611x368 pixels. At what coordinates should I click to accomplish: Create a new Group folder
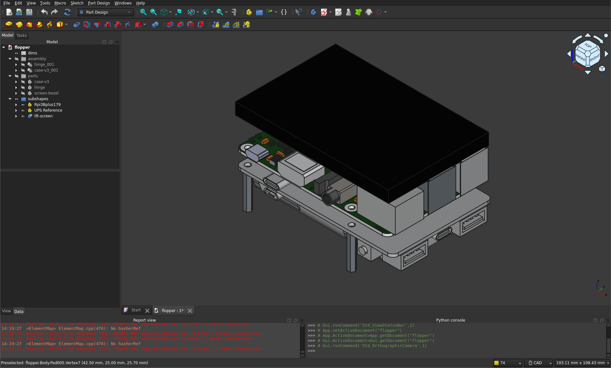pos(259,12)
